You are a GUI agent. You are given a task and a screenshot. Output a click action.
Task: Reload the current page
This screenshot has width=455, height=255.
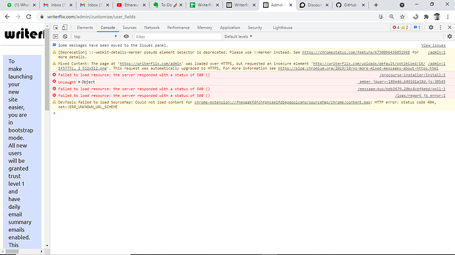[x=28, y=17]
